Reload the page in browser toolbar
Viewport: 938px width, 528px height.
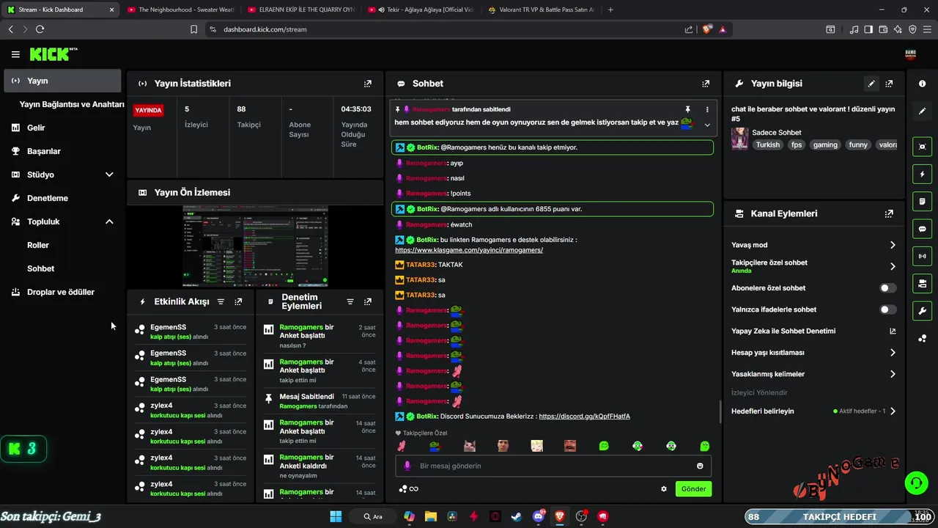tap(40, 29)
